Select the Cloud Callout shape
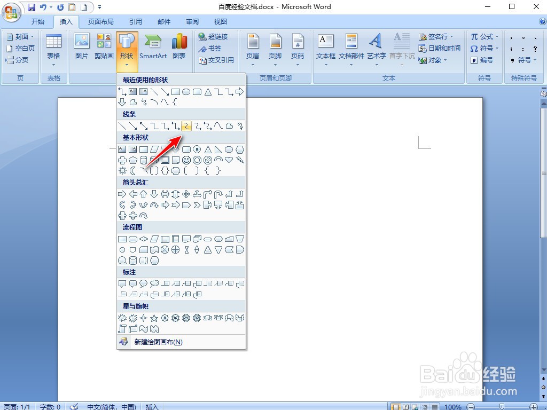Screen dimensions: 547x410 pyautogui.click(x=154, y=283)
